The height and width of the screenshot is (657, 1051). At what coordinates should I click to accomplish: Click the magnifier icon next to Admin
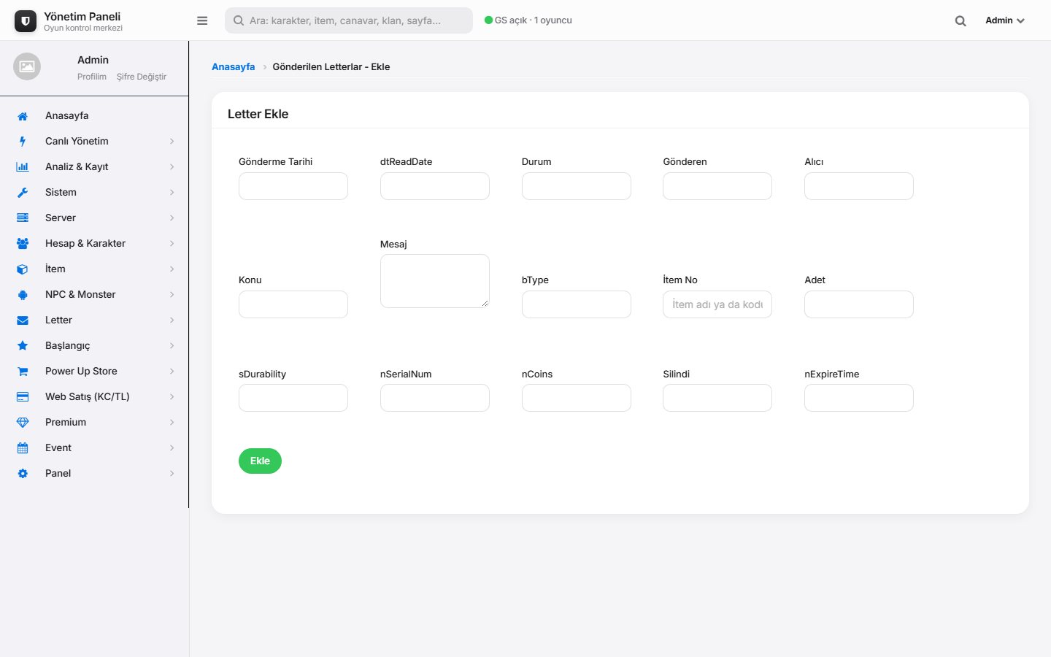point(960,21)
